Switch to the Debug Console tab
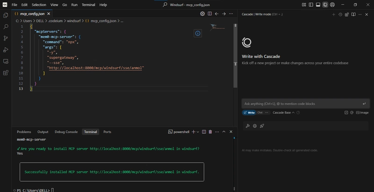This screenshot has height=192, width=374. (x=66, y=132)
